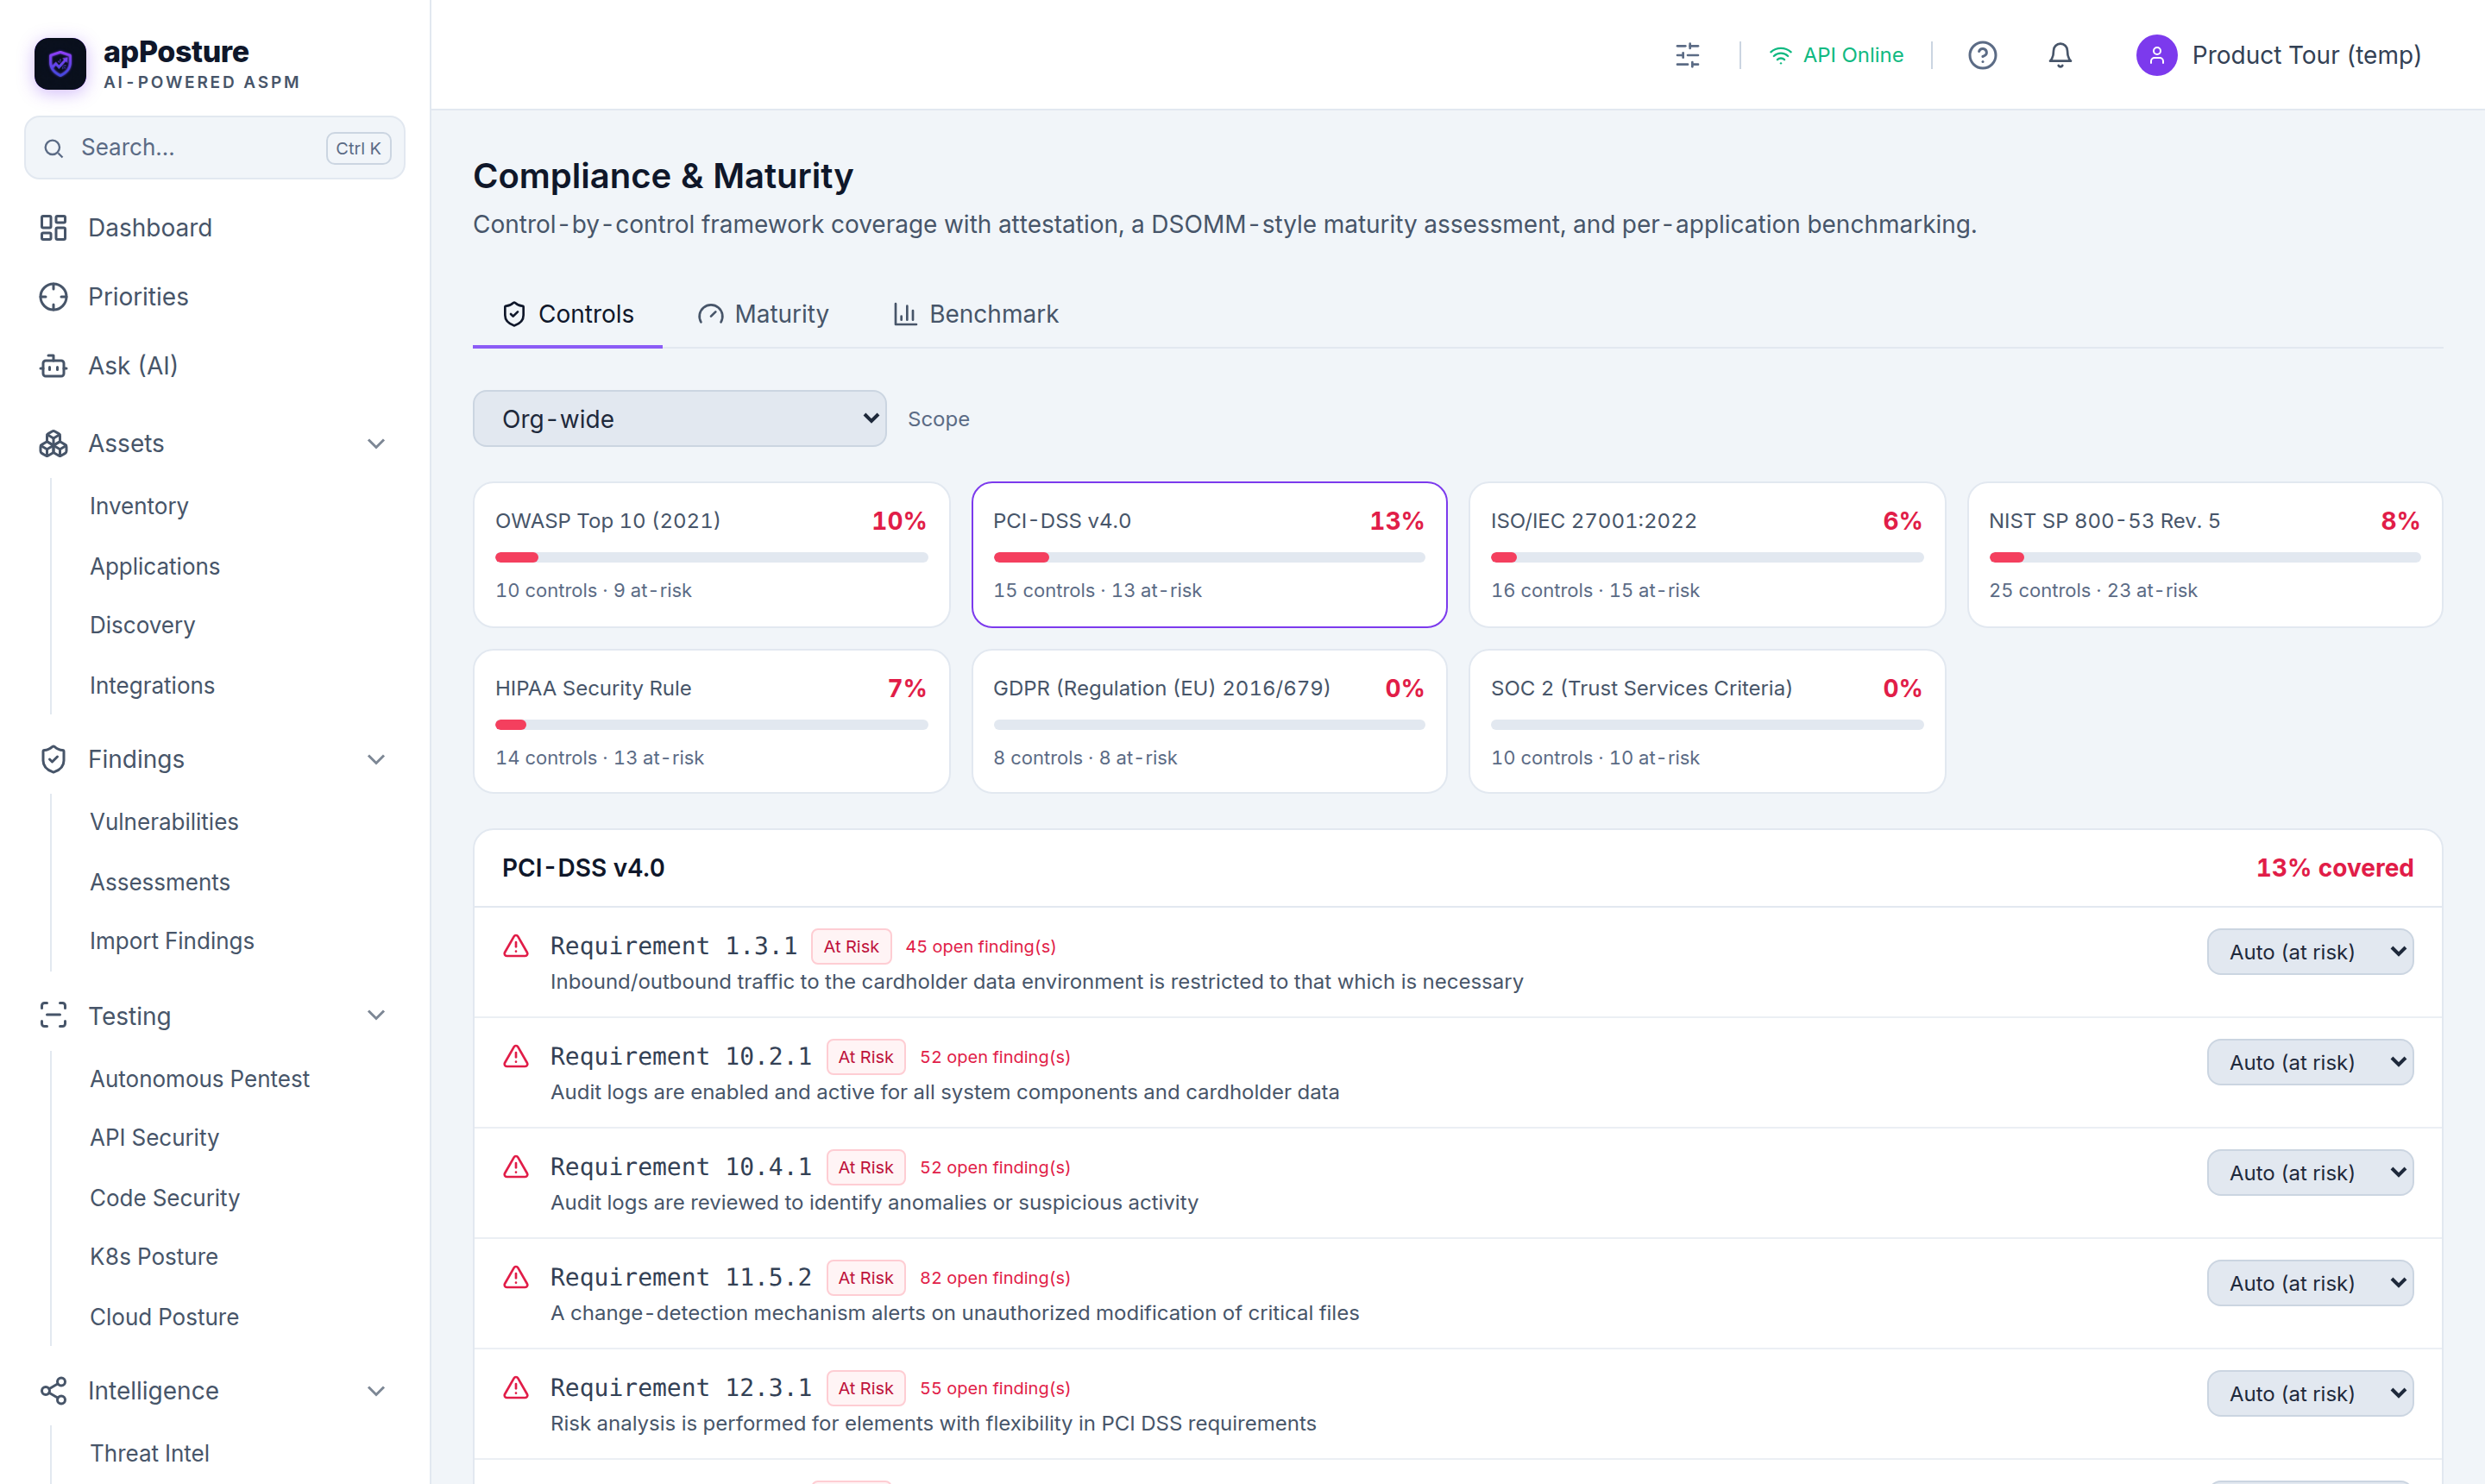Click warning triangle for Requirement 12.3.1
2485x1484 pixels.
tap(516, 1387)
